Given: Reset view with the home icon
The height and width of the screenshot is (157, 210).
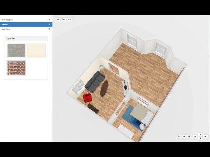Looking at the screenshot, I should (184, 136).
